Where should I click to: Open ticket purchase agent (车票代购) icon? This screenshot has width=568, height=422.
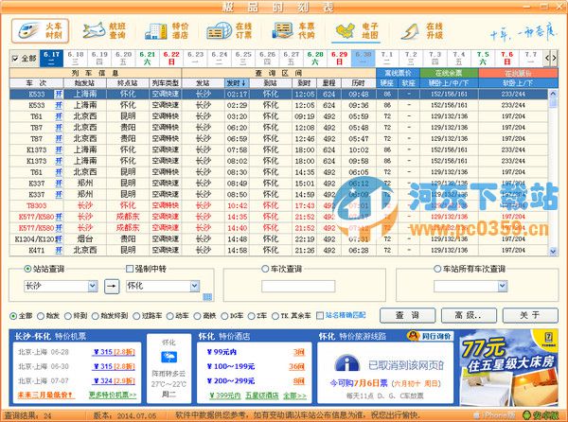pyautogui.click(x=293, y=31)
